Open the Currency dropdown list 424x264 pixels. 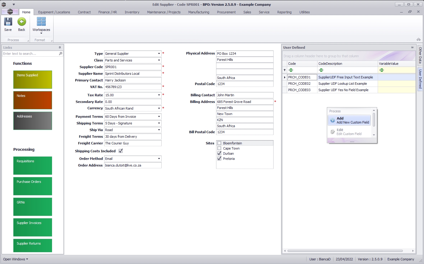(159, 108)
